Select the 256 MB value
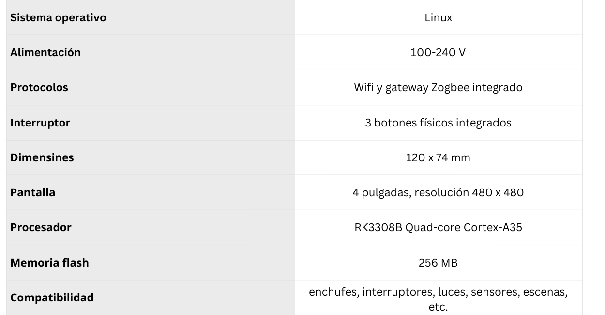Screen dimensions: 605x315 [438, 263]
